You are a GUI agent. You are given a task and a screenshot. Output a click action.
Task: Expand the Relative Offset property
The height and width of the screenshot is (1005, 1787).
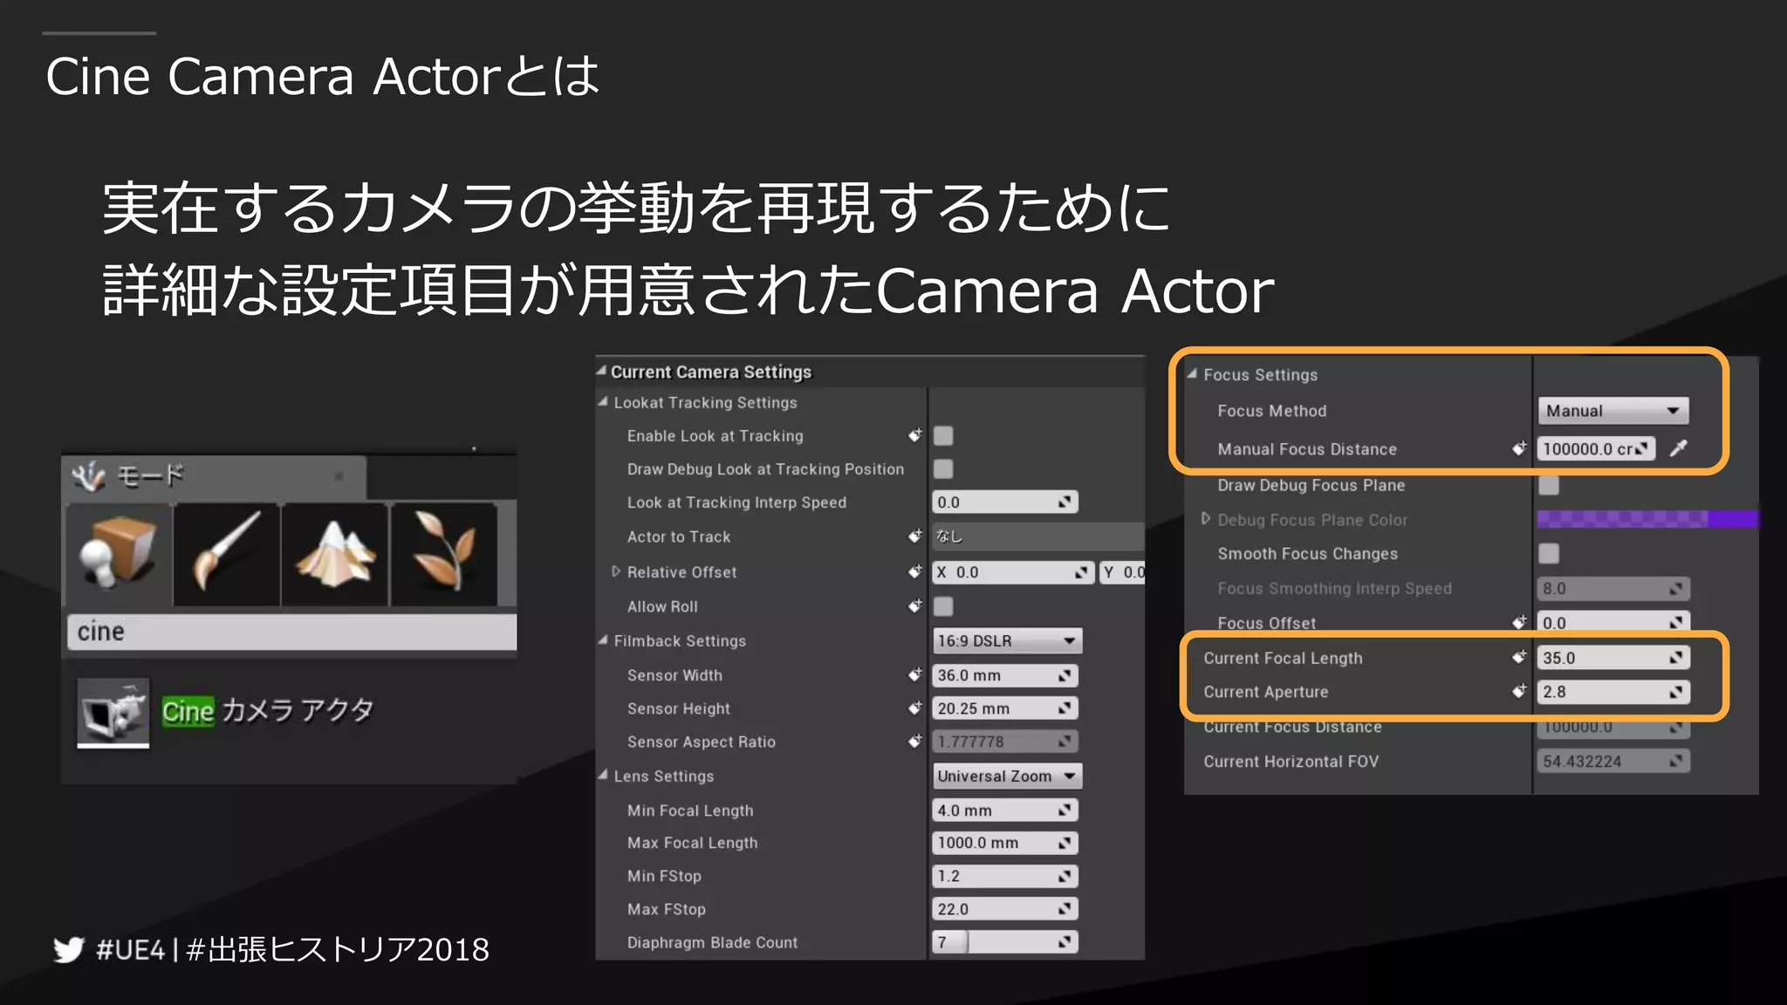616,571
